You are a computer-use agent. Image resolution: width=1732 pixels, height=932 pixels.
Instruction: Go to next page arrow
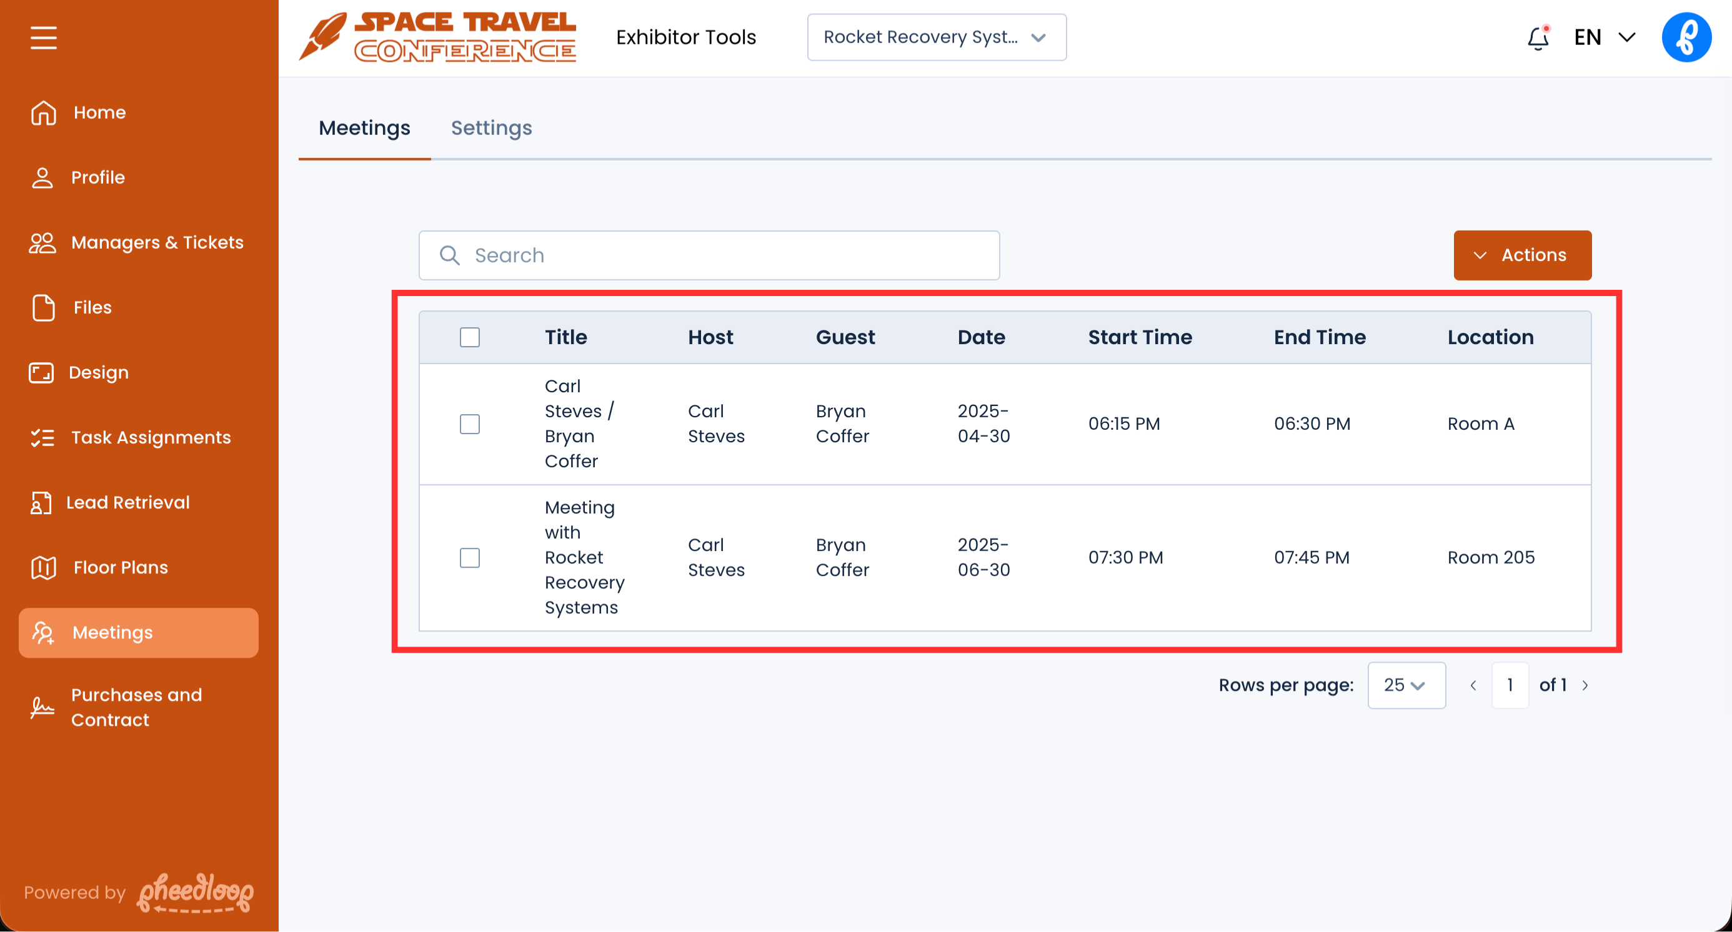point(1585,685)
